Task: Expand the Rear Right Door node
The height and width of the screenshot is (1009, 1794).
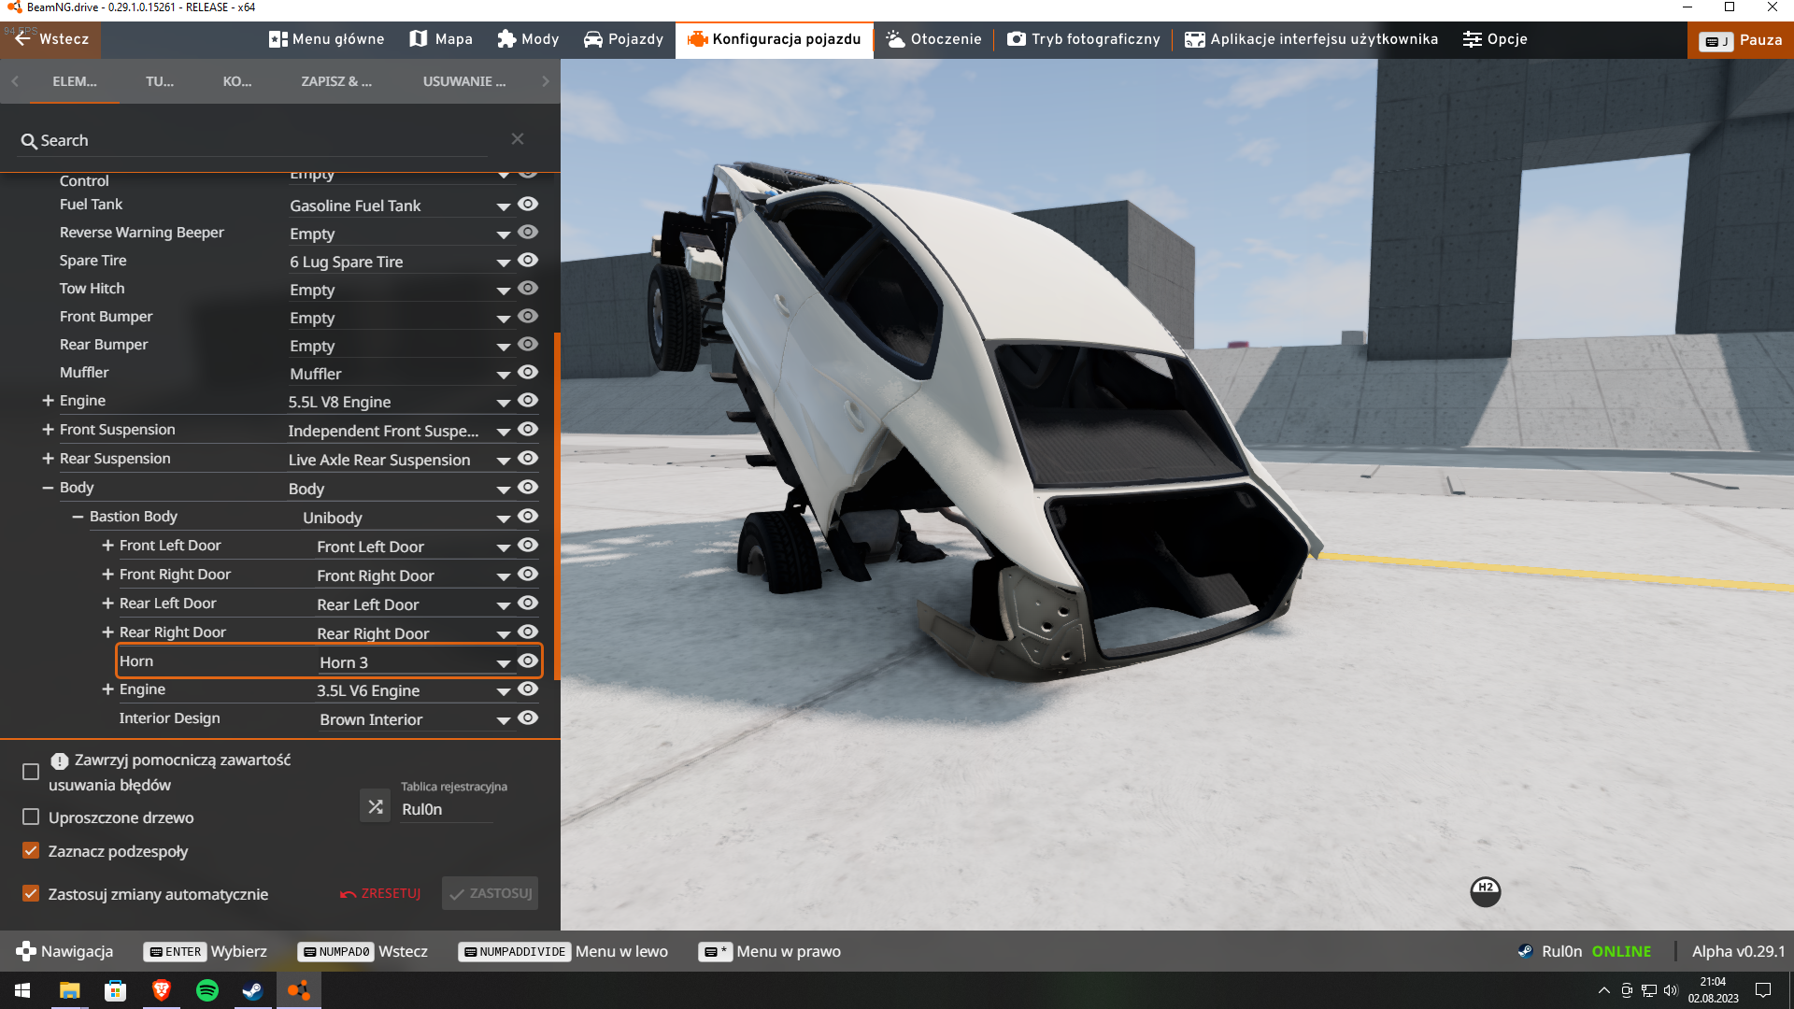Action: 107,632
